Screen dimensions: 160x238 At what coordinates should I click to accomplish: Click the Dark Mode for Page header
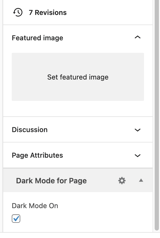click(51, 181)
